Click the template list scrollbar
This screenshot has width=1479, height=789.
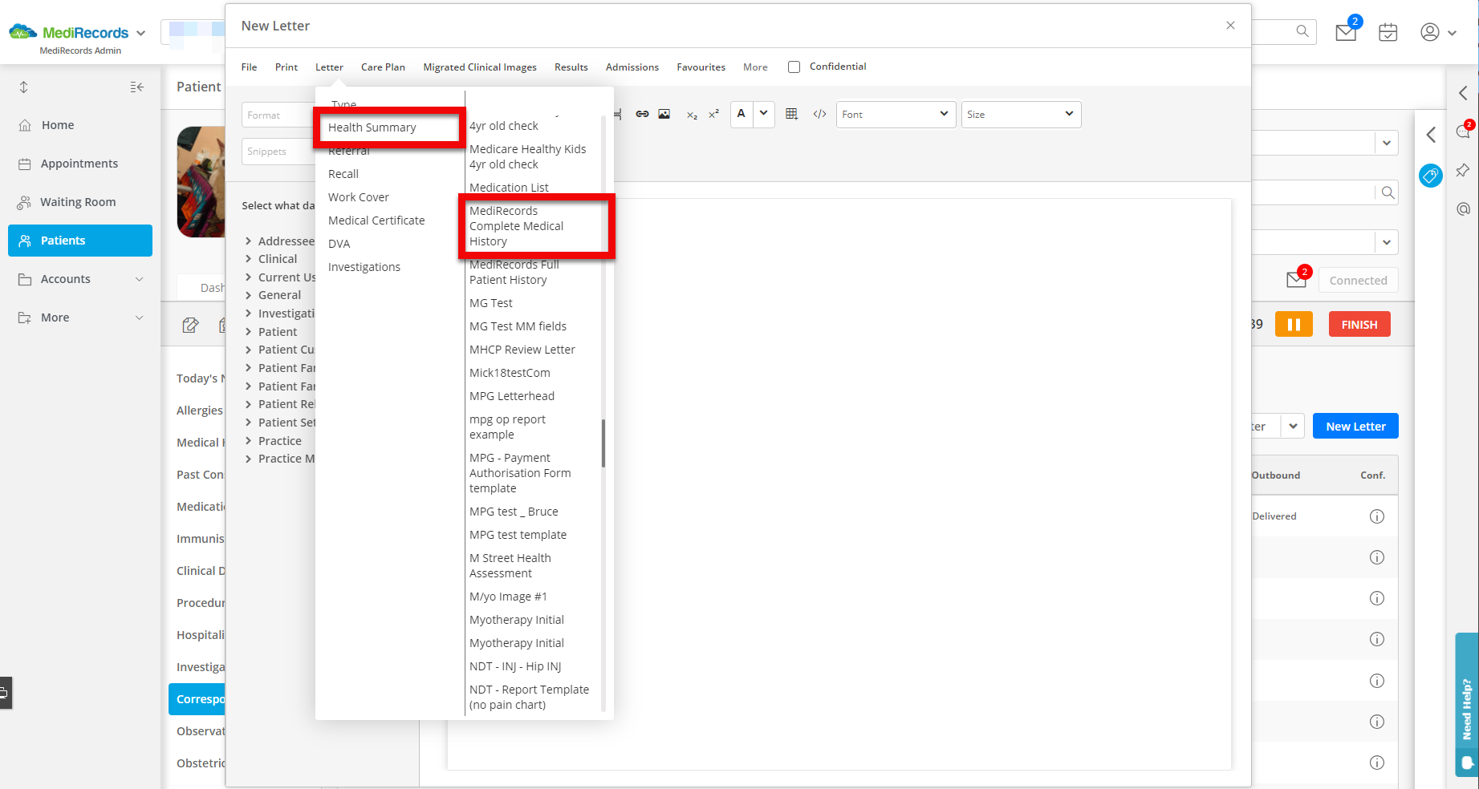[x=603, y=443]
